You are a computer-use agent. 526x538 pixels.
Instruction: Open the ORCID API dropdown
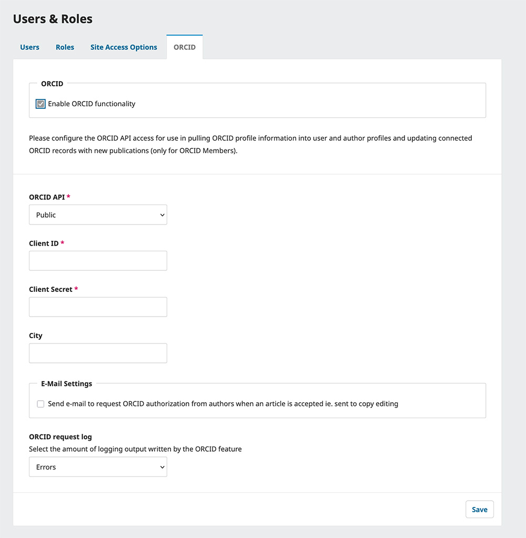(98, 215)
